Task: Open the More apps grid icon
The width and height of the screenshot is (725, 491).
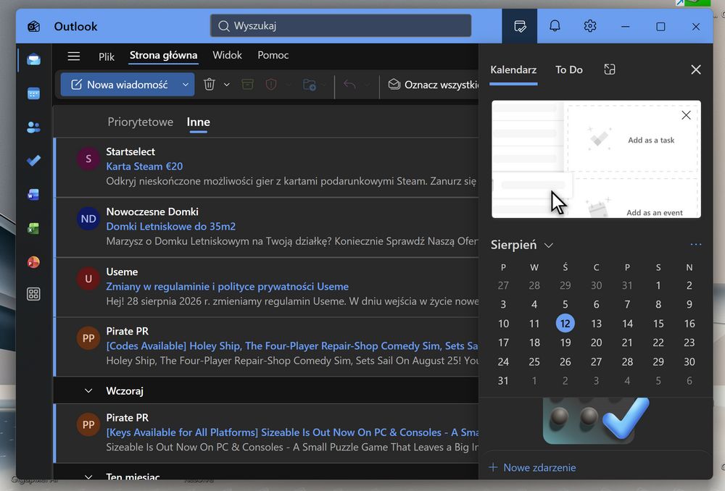Action: click(33, 294)
